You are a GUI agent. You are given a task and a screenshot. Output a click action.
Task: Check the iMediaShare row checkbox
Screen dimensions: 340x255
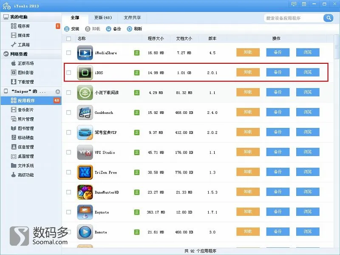pos(69,53)
